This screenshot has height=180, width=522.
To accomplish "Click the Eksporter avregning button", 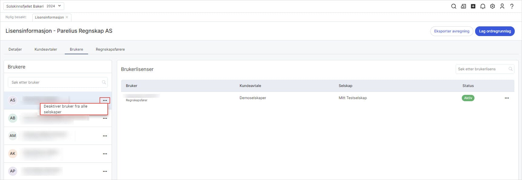I will (x=451, y=31).
